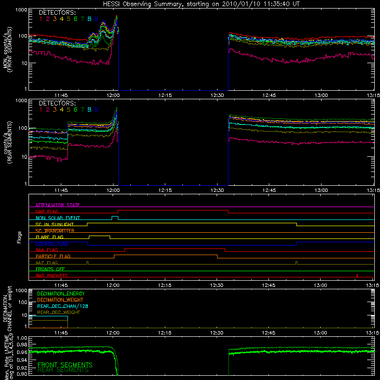Screen dimensions: 380x380
Task: Click the FLARE_FLAG label
Action: pyautogui.click(x=49, y=237)
